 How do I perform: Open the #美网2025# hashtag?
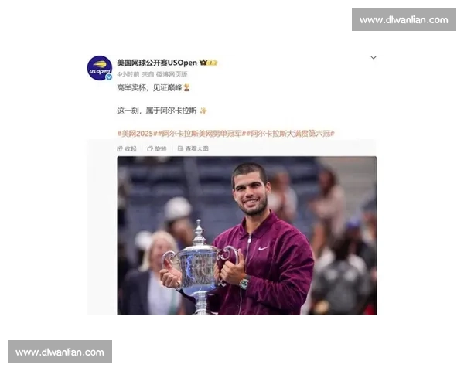[137, 134]
